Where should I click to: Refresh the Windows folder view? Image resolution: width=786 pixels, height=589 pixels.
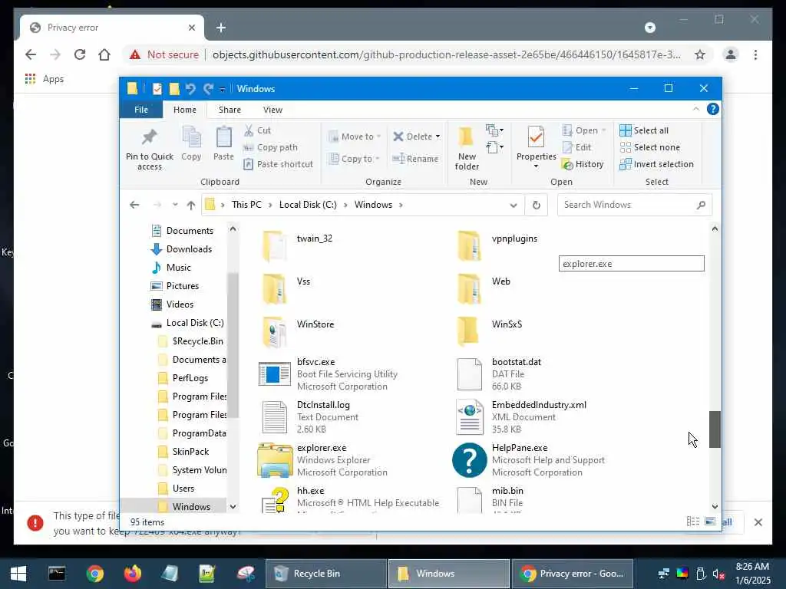coord(536,205)
